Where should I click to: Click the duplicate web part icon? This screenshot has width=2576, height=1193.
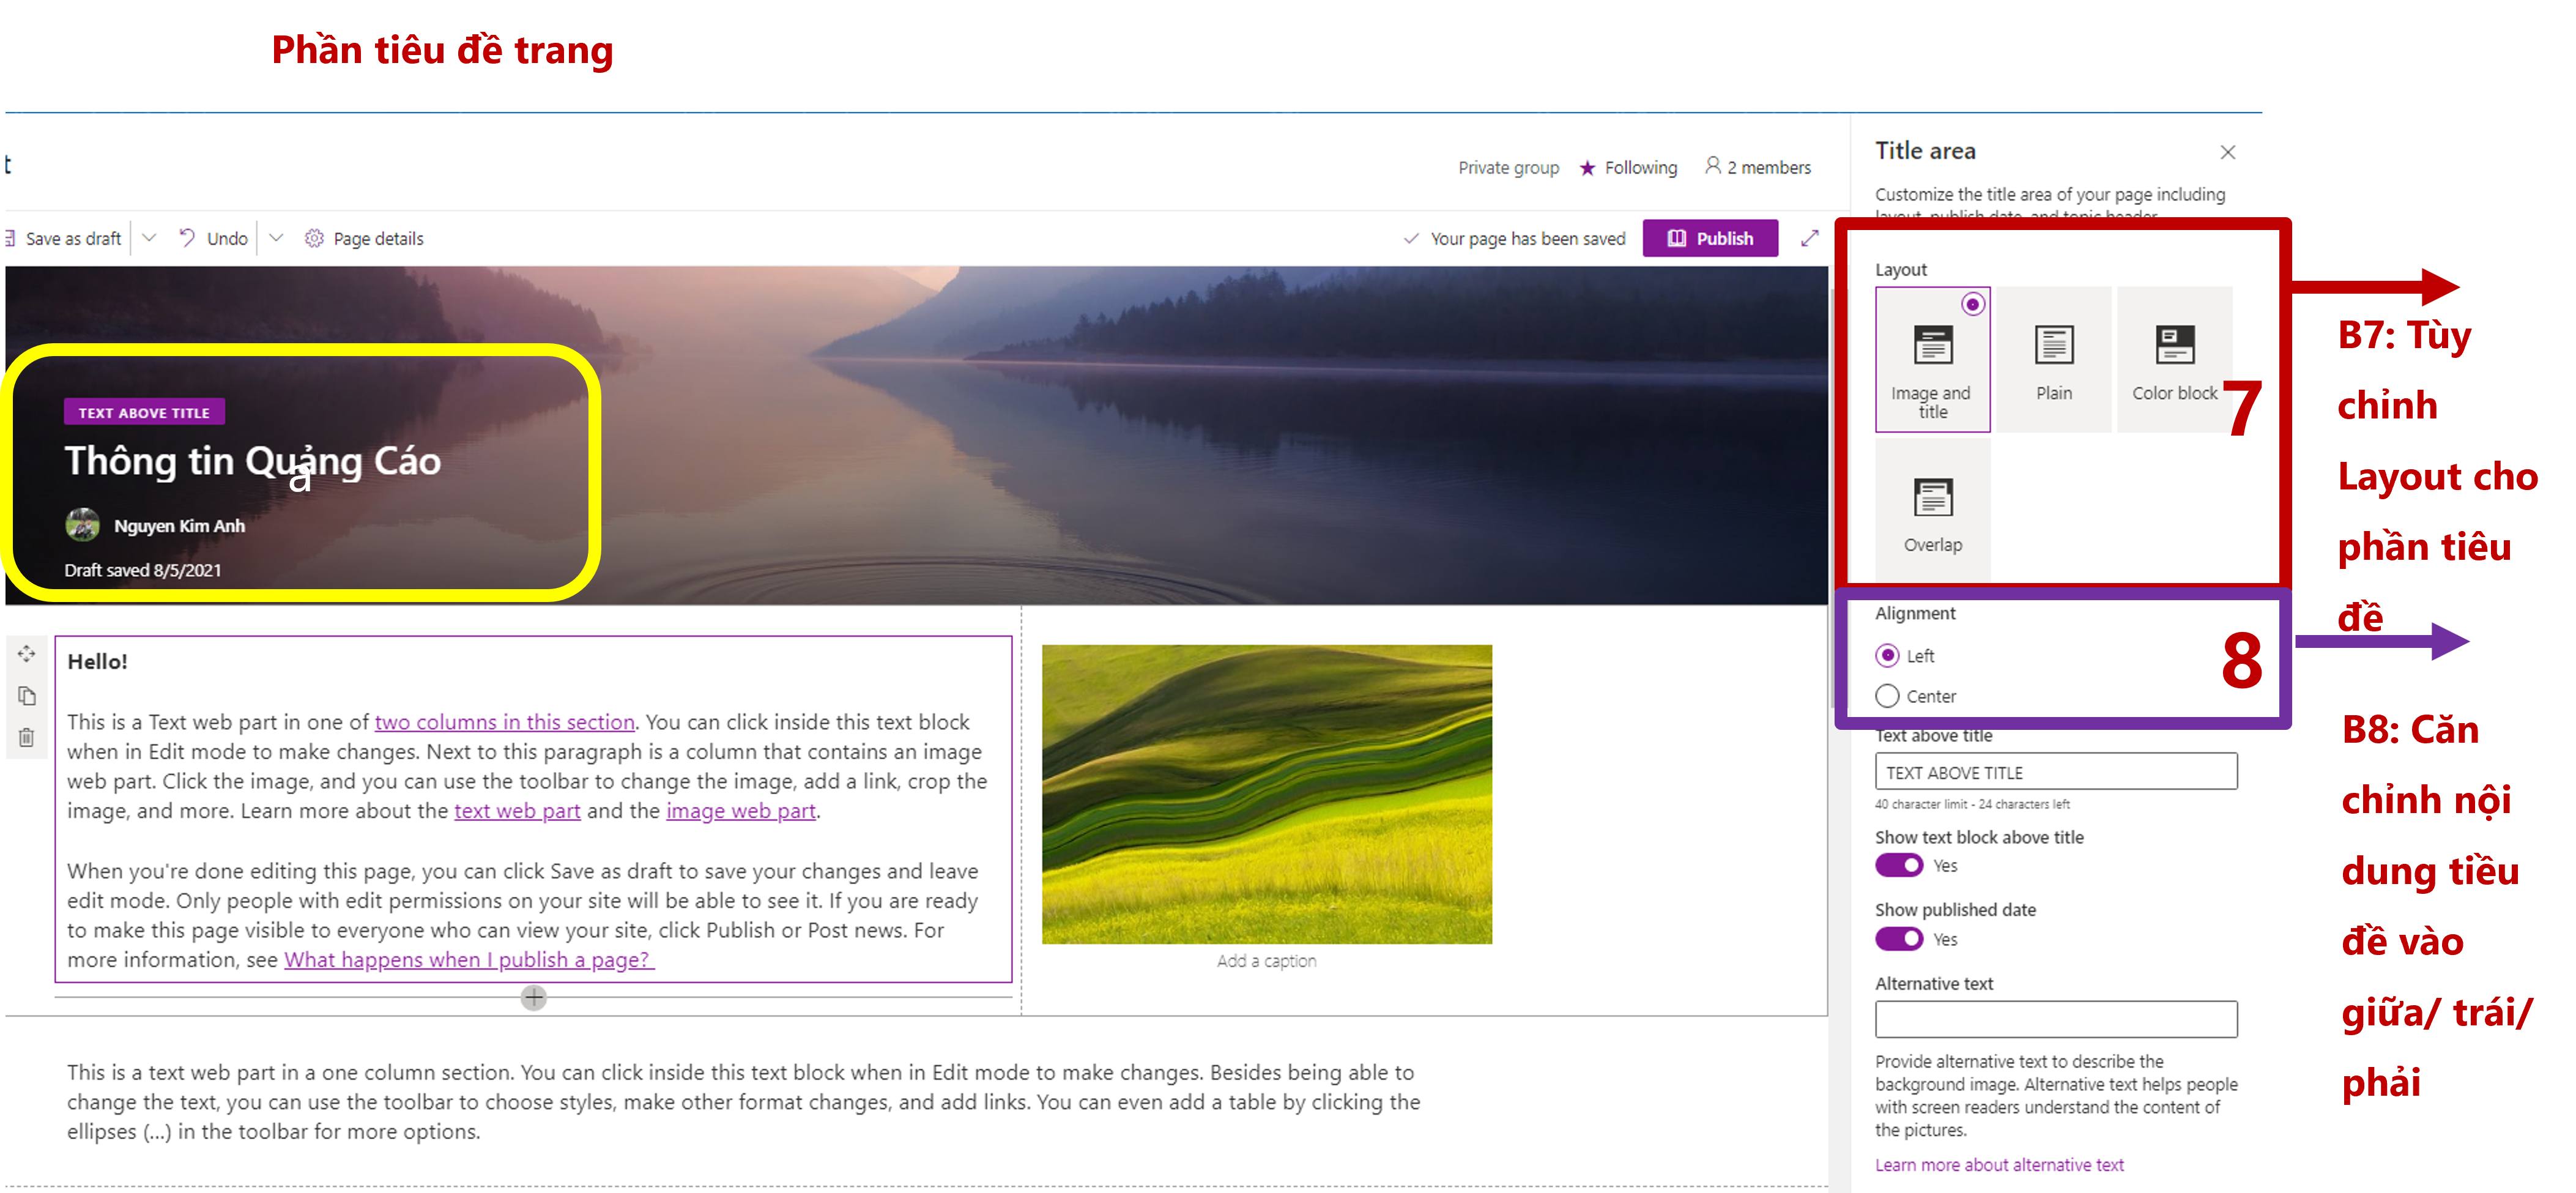click(x=27, y=696)
